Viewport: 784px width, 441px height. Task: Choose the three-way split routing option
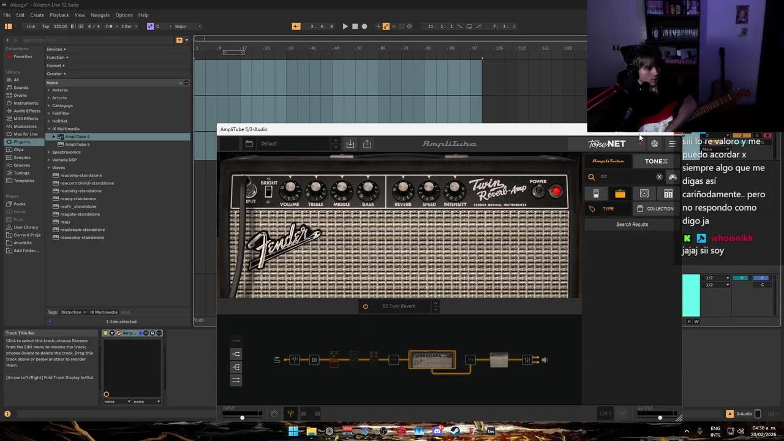236,367
